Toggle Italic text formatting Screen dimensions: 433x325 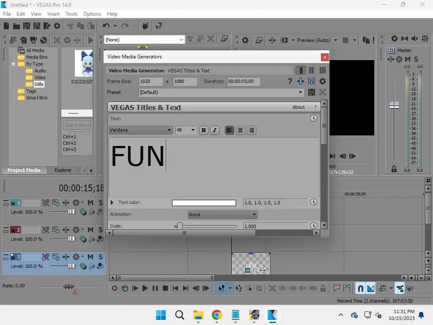214,130
